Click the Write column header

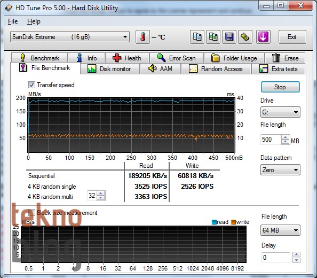click(192, 166)
